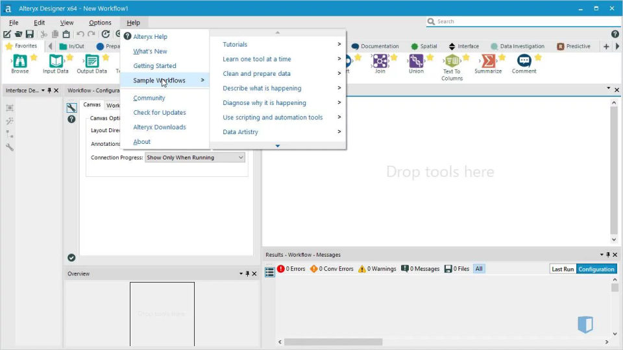Screen dimensions: 623x350
Task: Select the Output Data tool icon
Action: pyautogui.click(x=92, y=61)
